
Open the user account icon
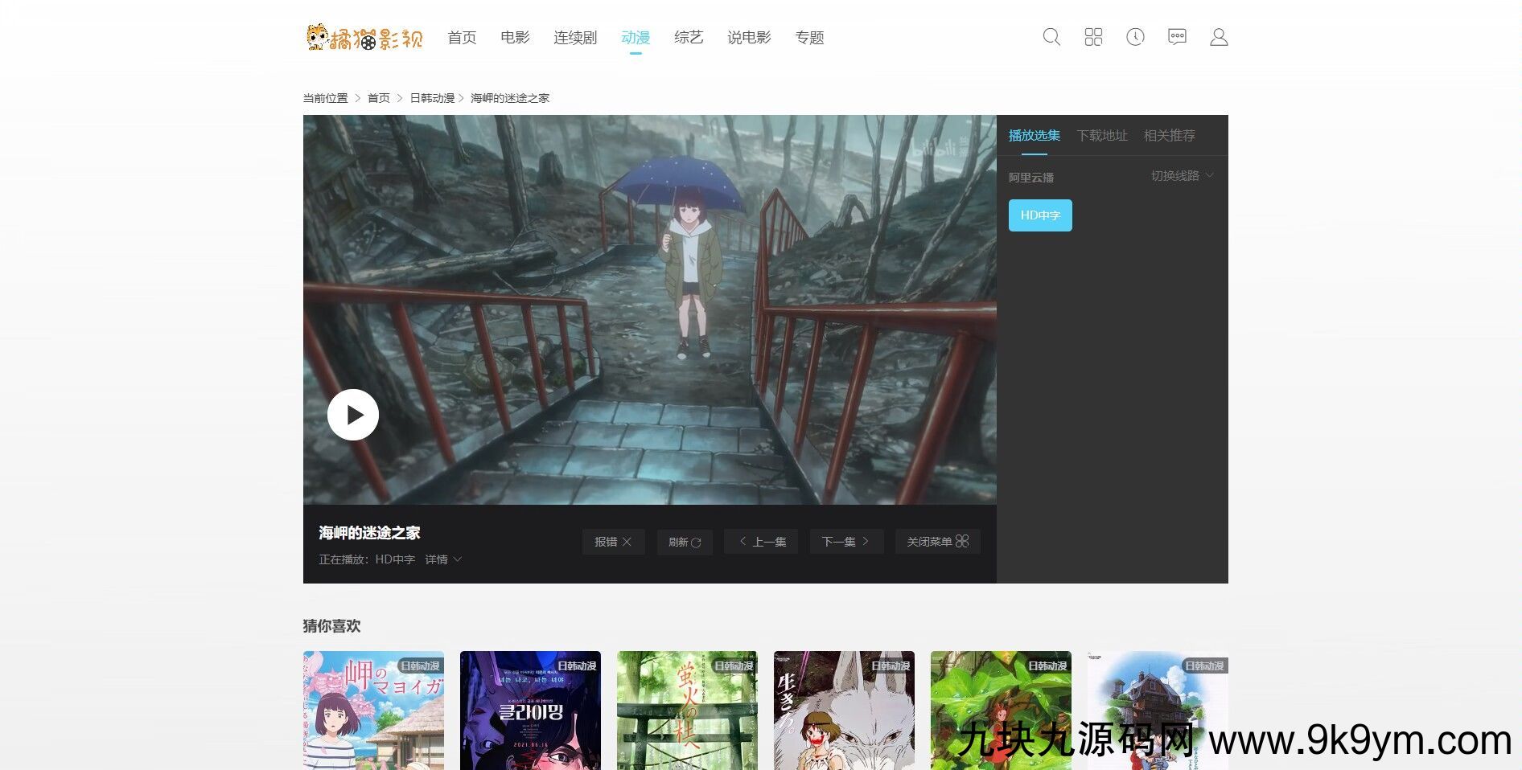pyautogui.click(x=1219, y=37)
